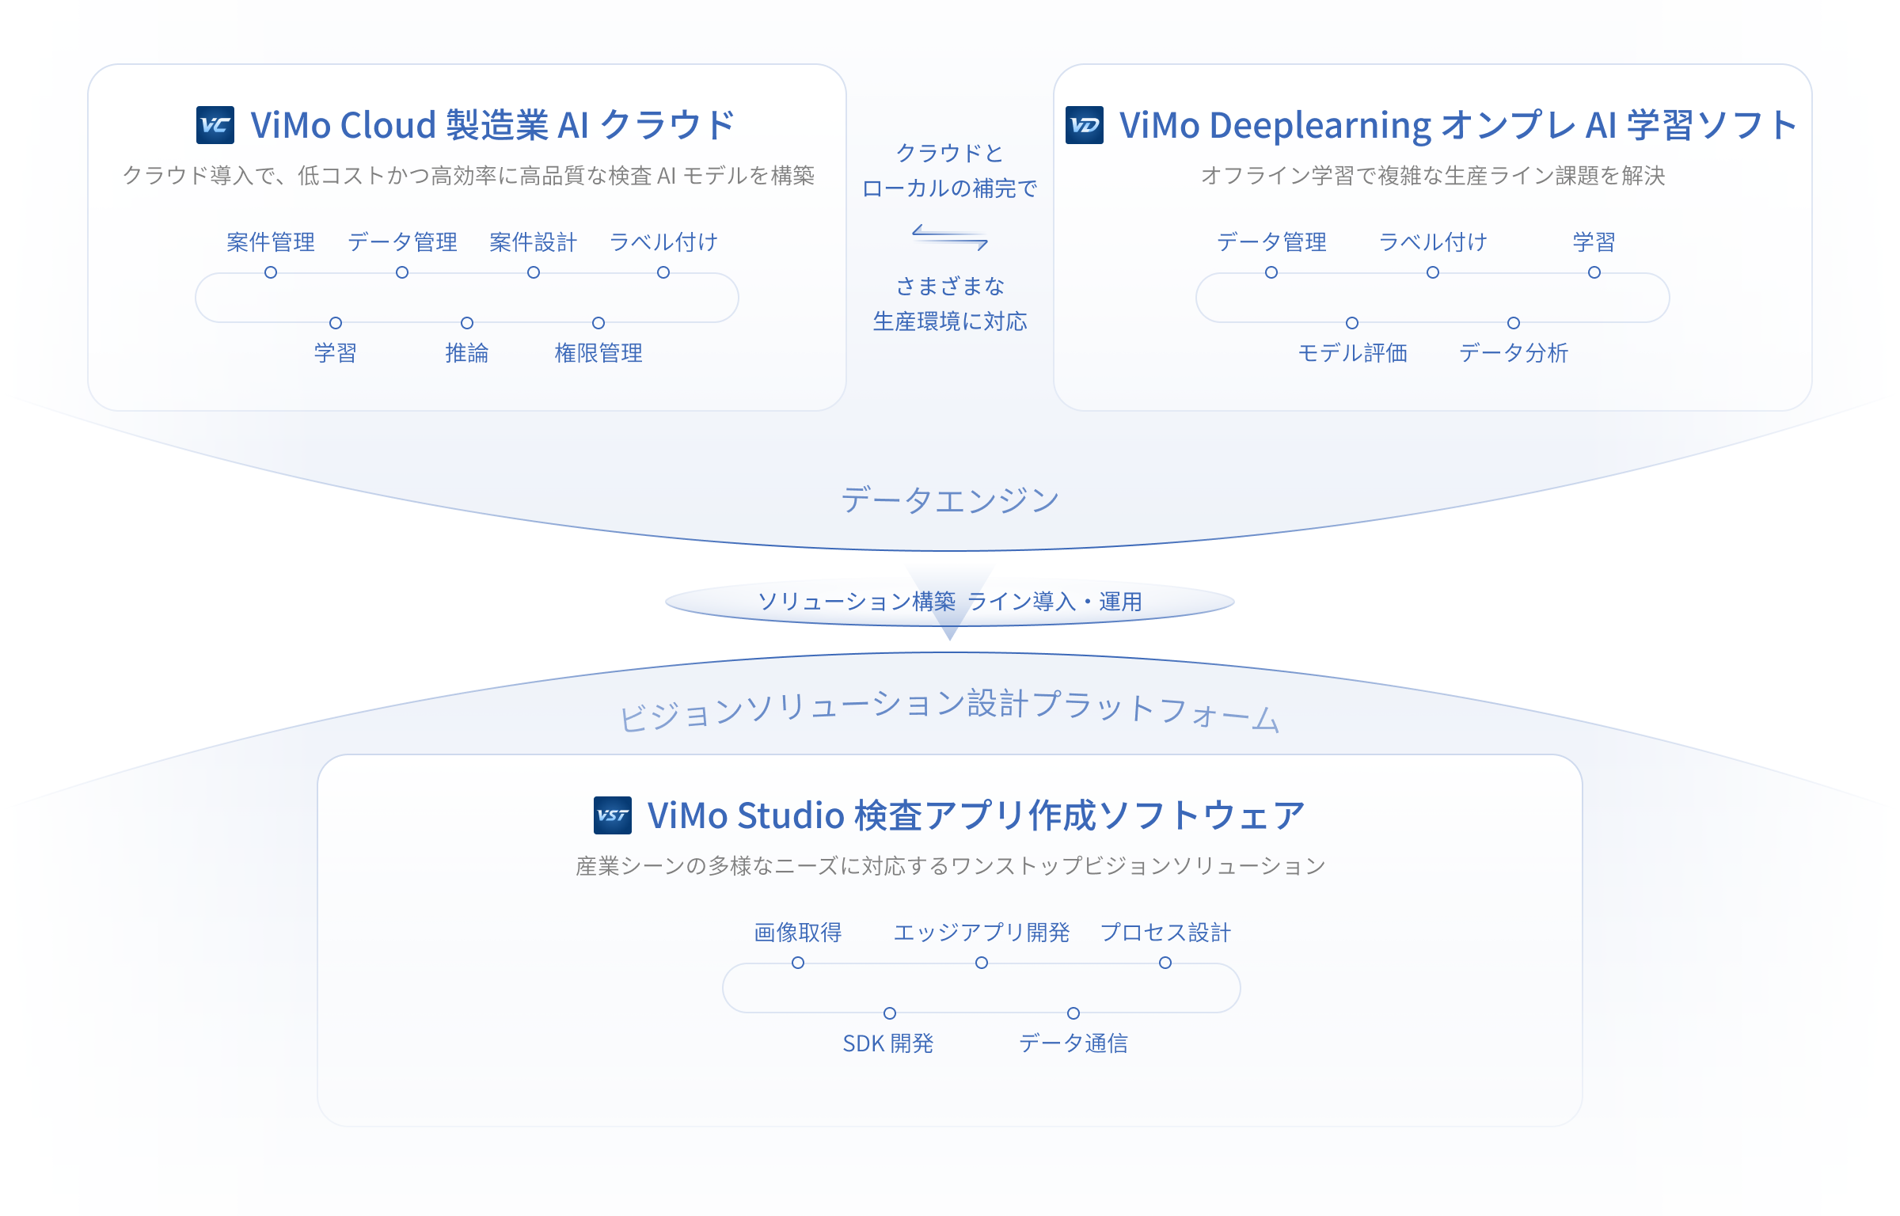Viewport: 1900px width, 1216px height.
Task: Click the circle node under プロセス設計
Action: tap(1165, 963)
